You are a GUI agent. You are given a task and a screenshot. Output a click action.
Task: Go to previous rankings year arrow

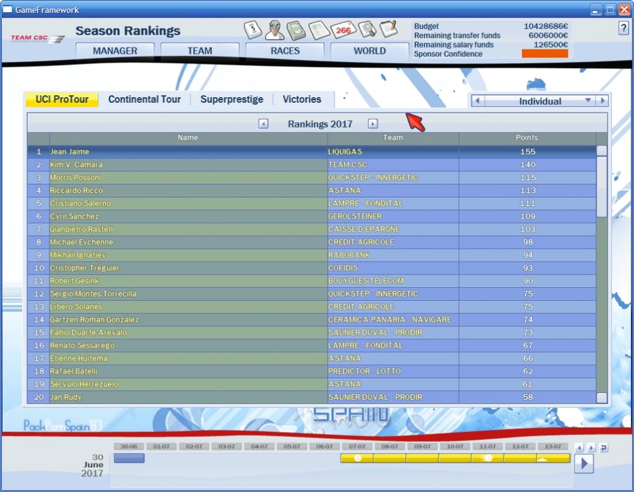tap(263, 124)
